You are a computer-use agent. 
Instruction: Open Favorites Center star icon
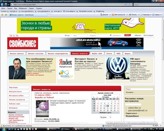2,15
